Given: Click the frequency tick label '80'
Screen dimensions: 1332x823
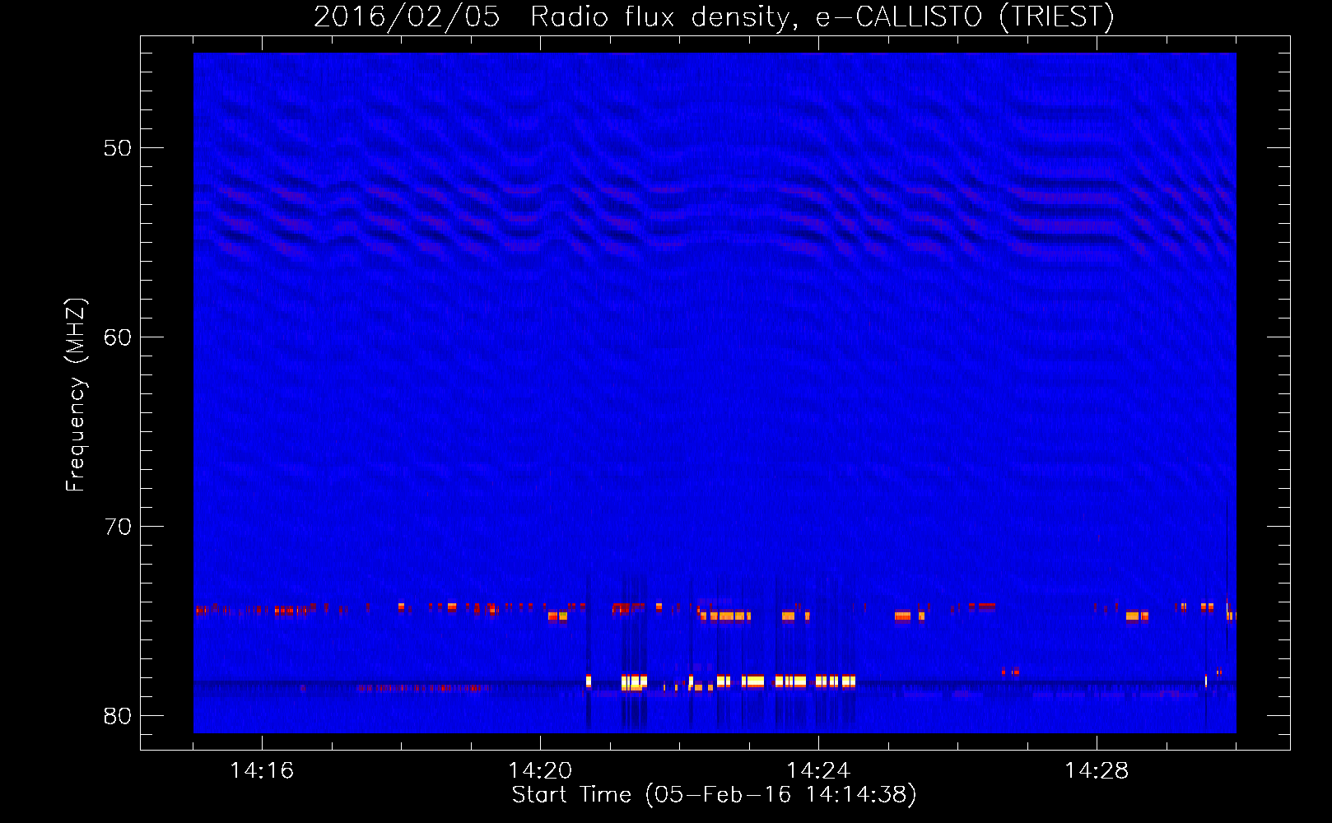Looking at the screenshot, I should coord(118,716).
